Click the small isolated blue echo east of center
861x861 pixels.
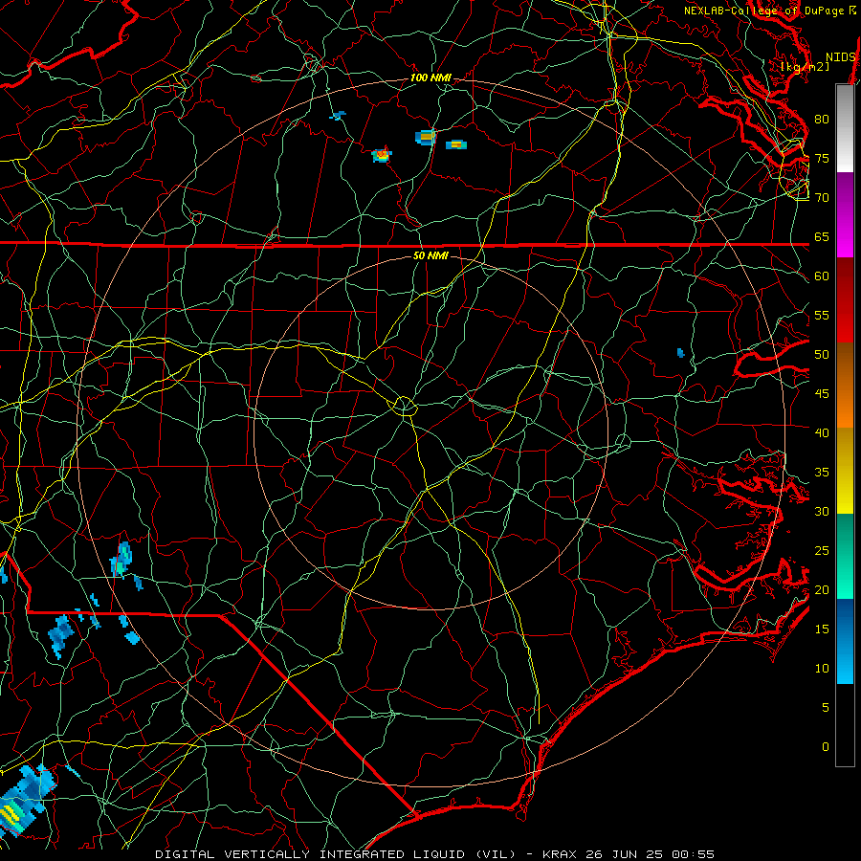point(681,352)
